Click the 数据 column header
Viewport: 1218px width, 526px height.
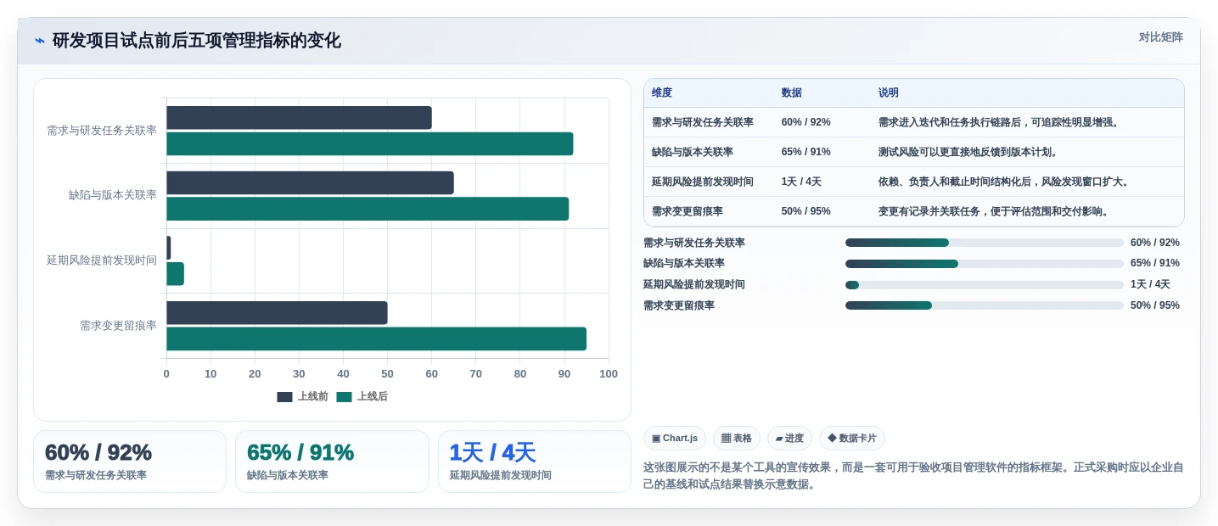[792, 93]
